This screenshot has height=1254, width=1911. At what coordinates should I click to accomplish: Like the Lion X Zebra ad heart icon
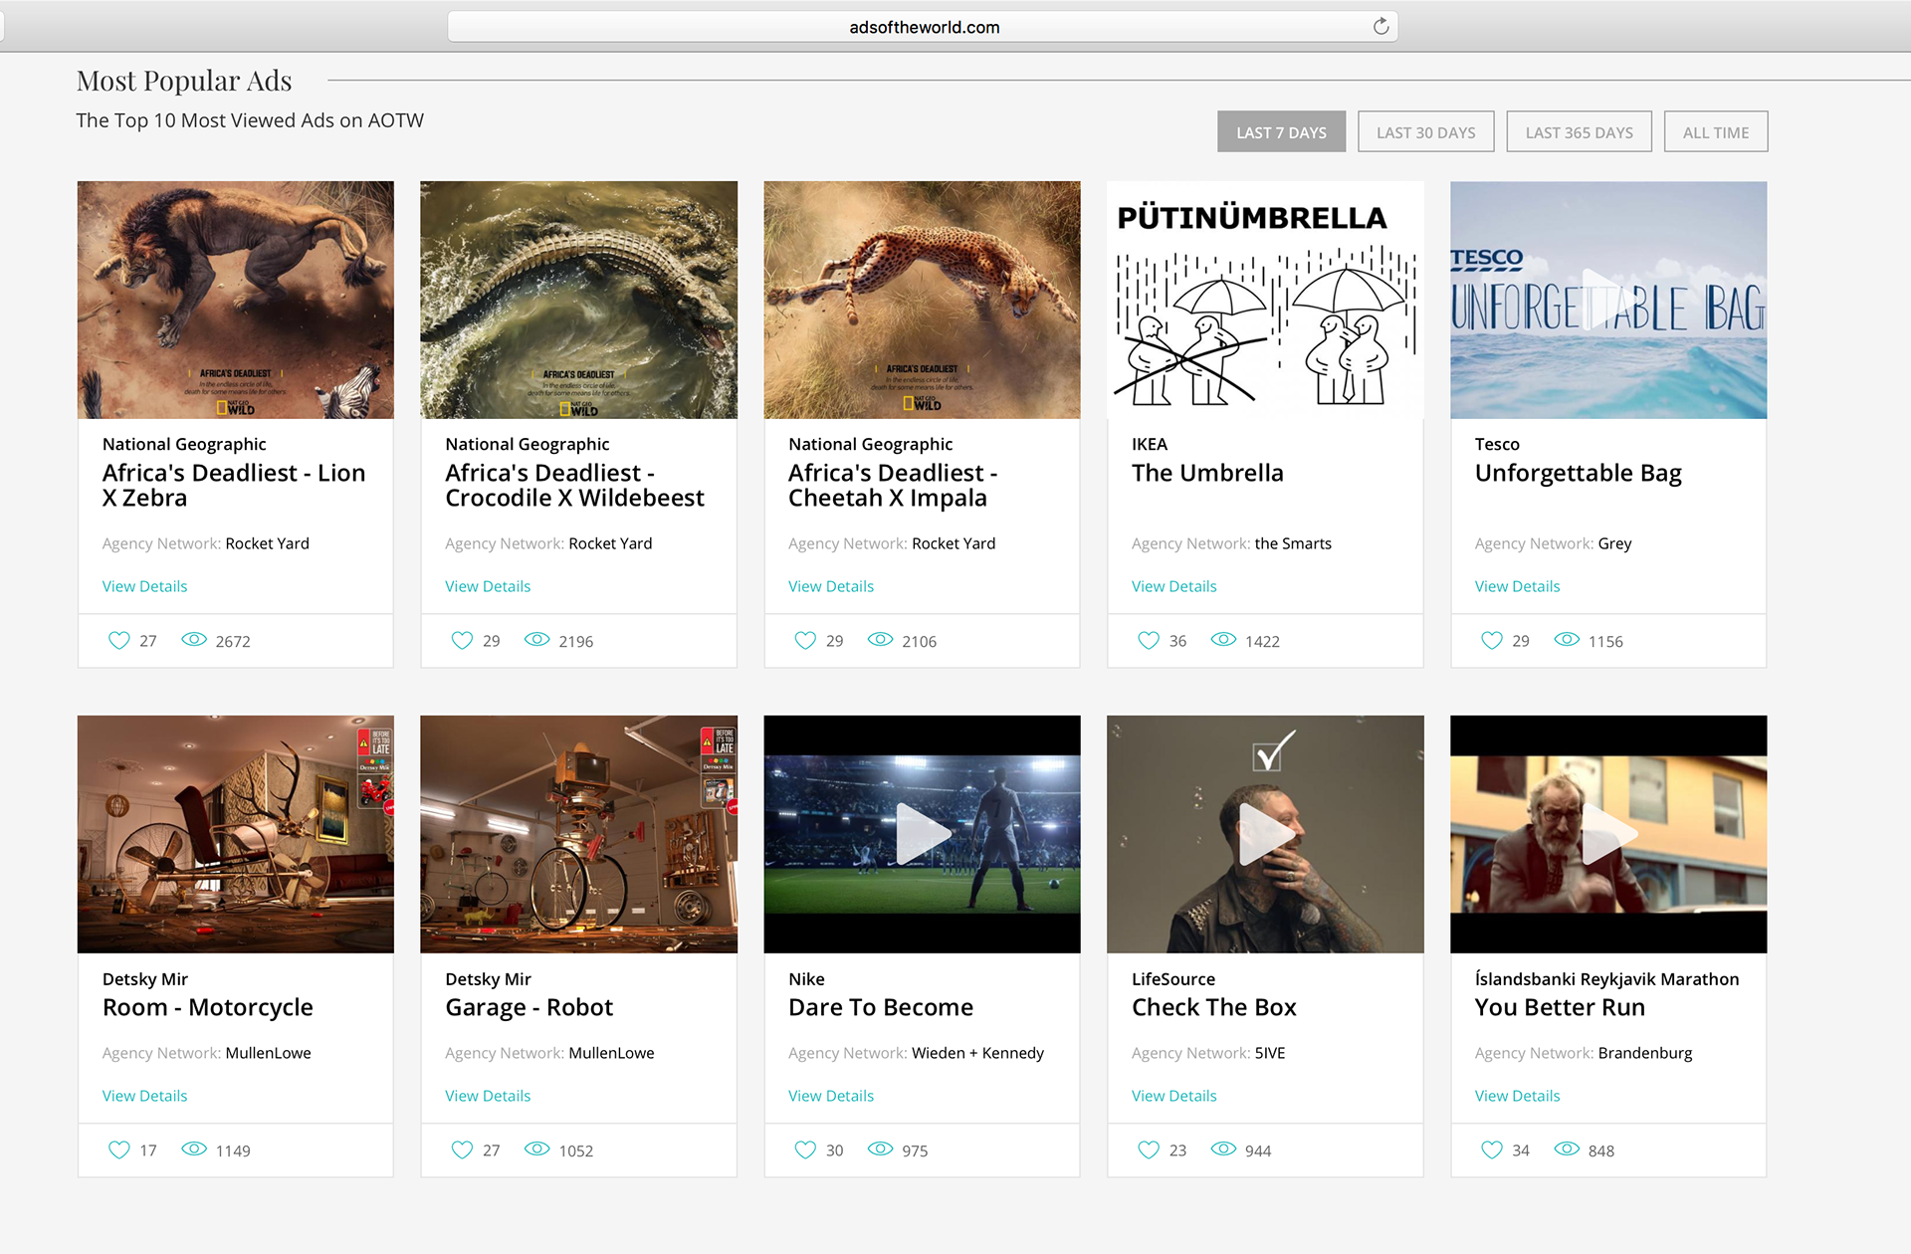point(118,640)
